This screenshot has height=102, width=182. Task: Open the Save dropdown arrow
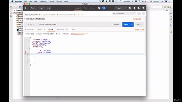pos(142,25)
